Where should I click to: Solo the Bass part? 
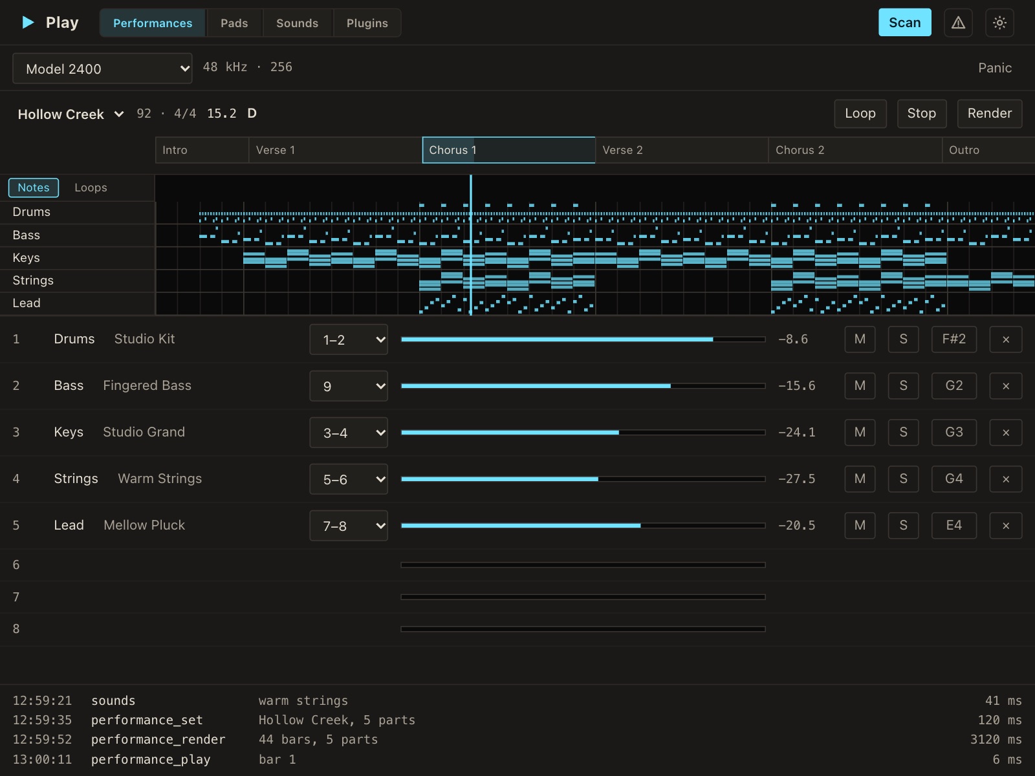tap(904, 386)
